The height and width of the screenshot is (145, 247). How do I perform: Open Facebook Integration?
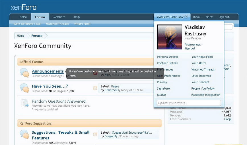pyautogui.click(x=206, y=95)
